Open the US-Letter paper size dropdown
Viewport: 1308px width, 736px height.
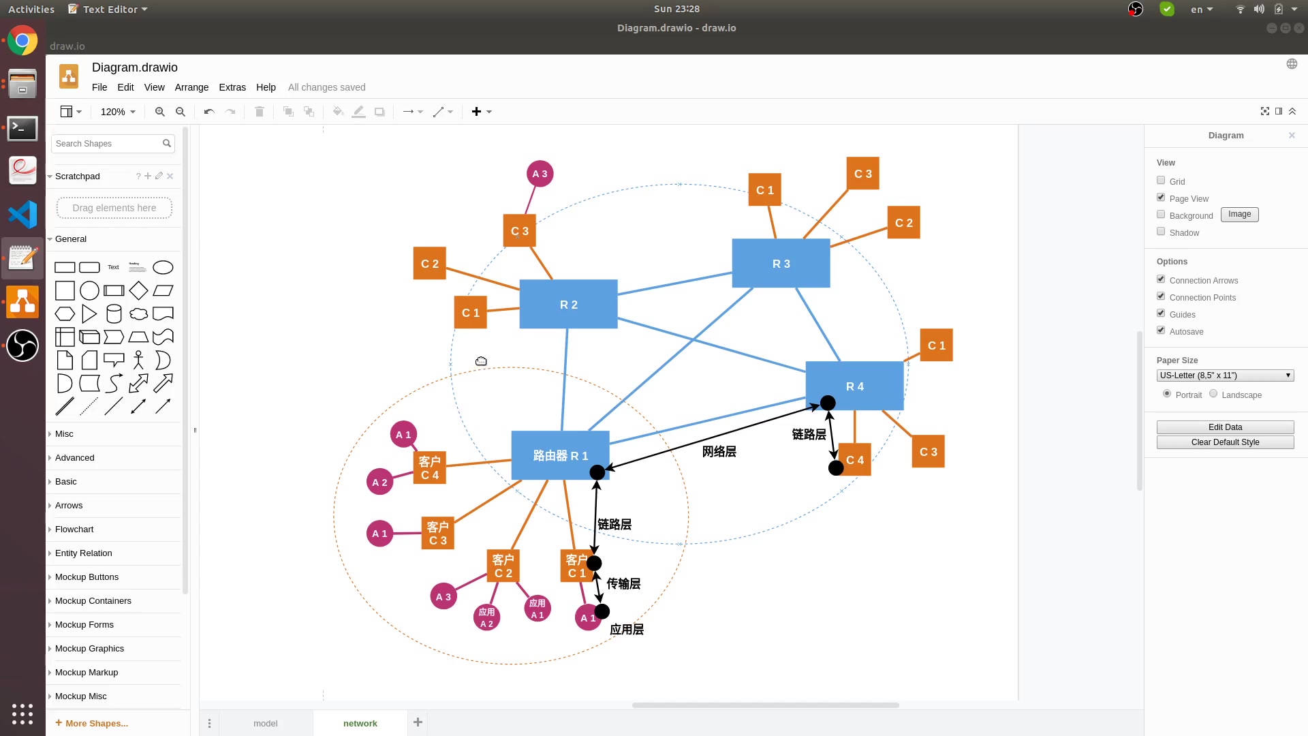coord(1224,375)
